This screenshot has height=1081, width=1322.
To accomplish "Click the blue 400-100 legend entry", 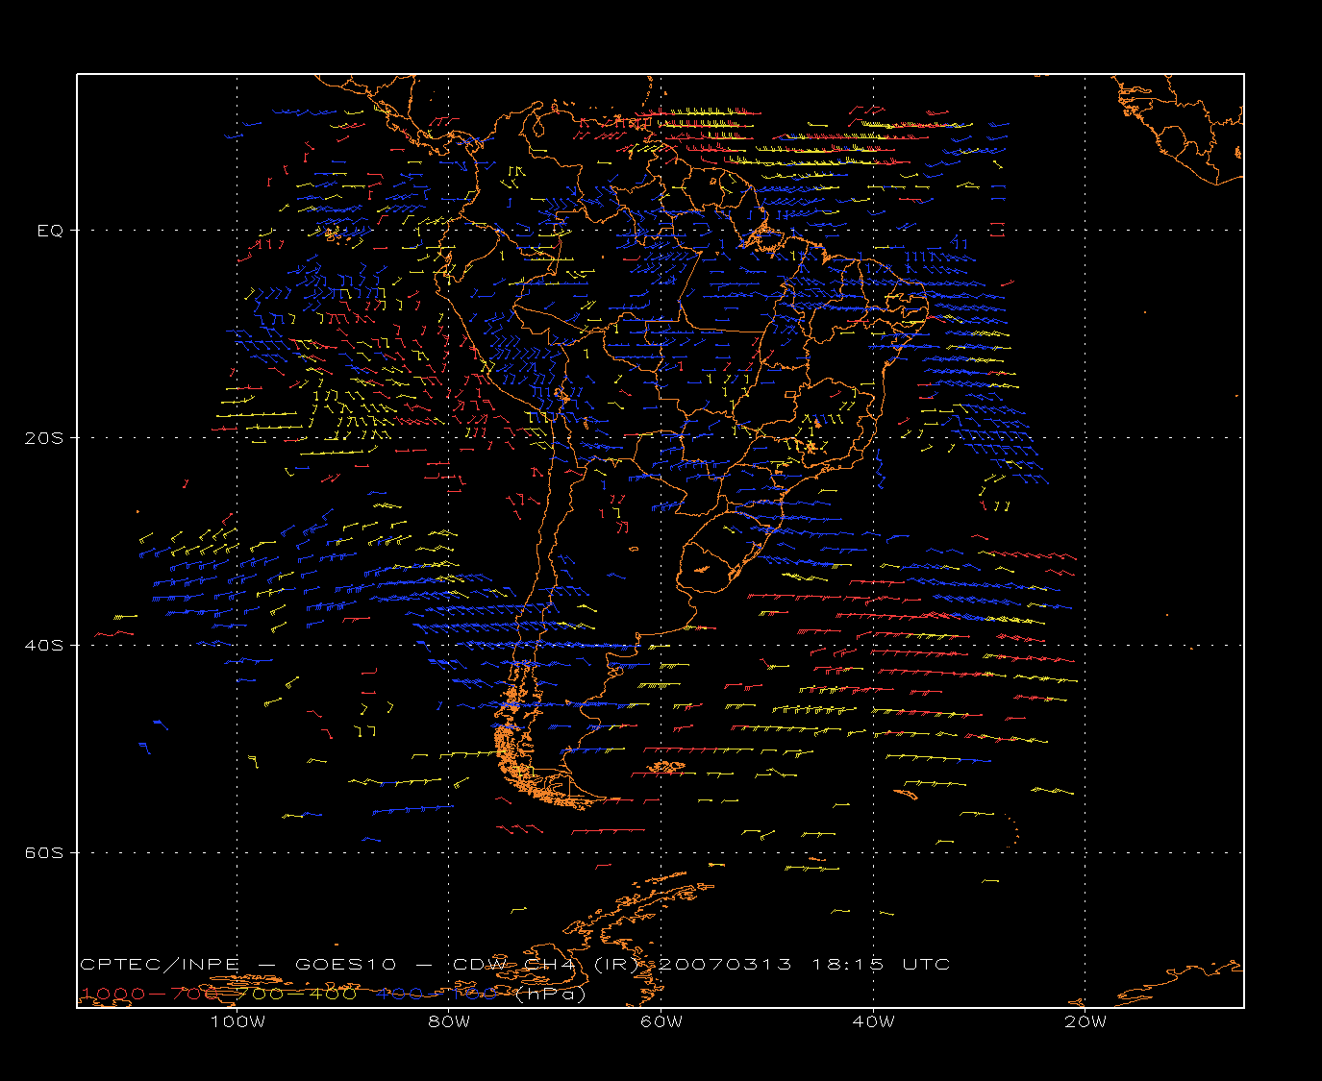I will (438, 994).
